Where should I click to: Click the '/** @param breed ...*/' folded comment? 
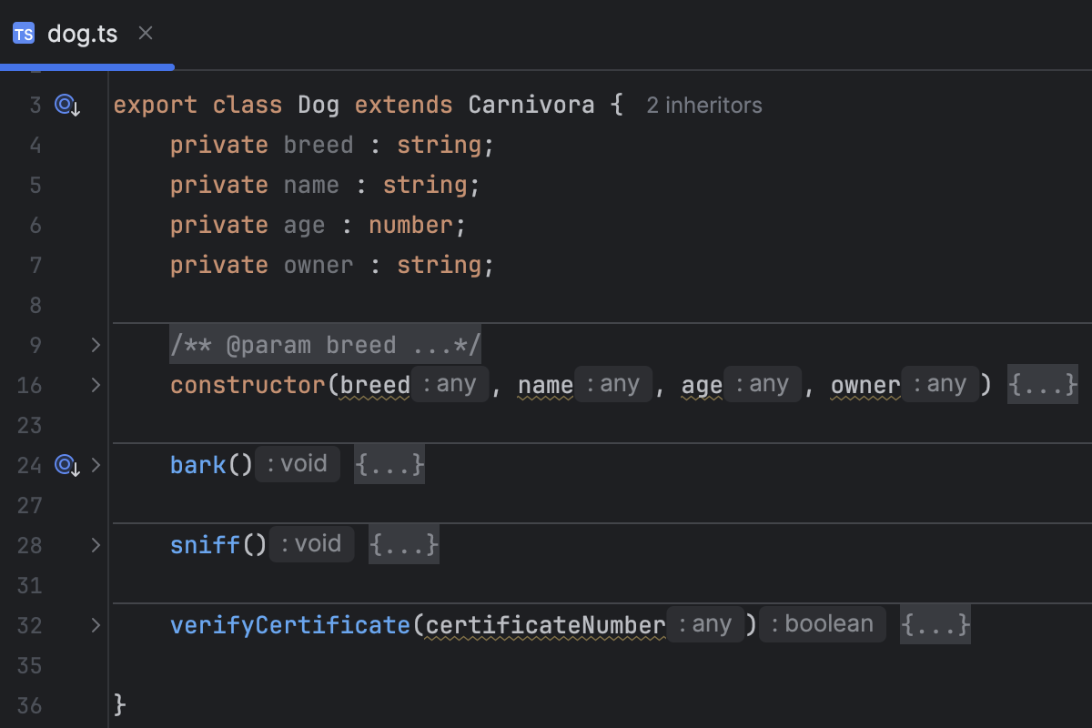(325, 344)
